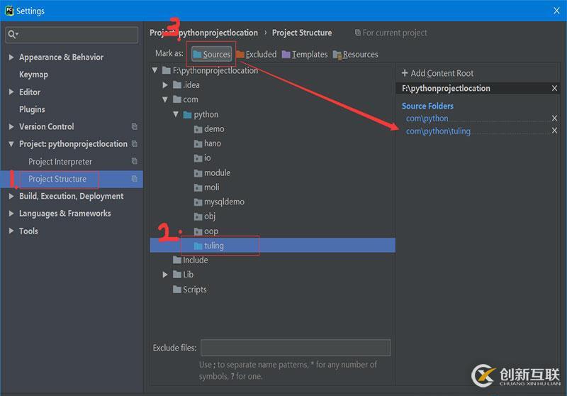Collapse the python folder node
Viewport: 567px width, 396px height.
[x=176, y=114]
